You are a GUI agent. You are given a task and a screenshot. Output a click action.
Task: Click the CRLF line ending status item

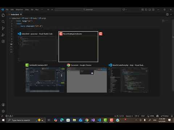pyautogui.click(x=143, y=116)
